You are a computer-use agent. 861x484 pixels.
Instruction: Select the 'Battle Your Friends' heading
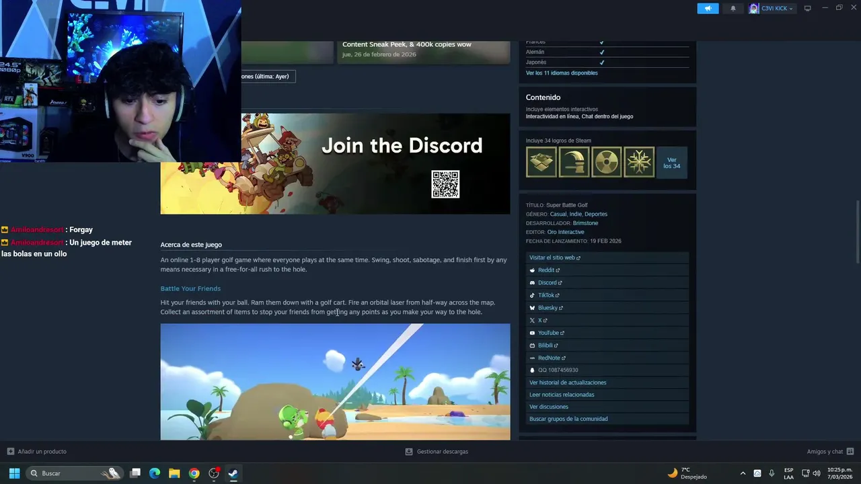190,288
